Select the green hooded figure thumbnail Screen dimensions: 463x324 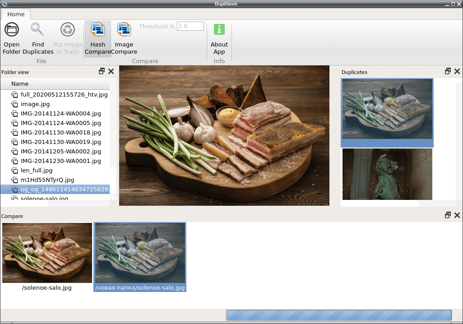[387, 174]
